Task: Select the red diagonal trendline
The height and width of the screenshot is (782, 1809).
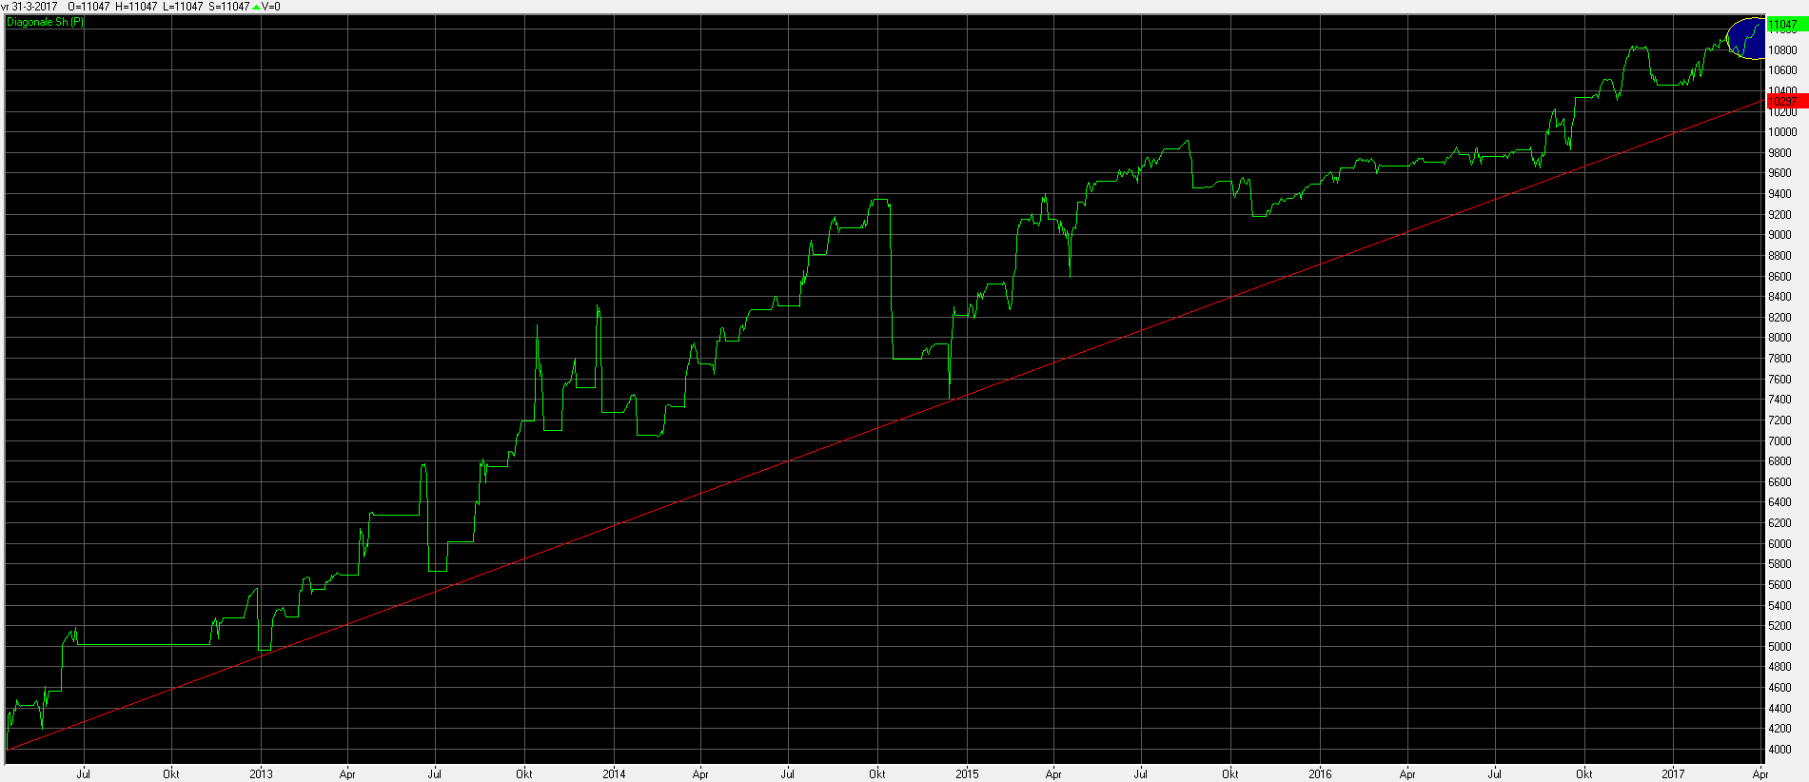Action: (x=885, y=425)
